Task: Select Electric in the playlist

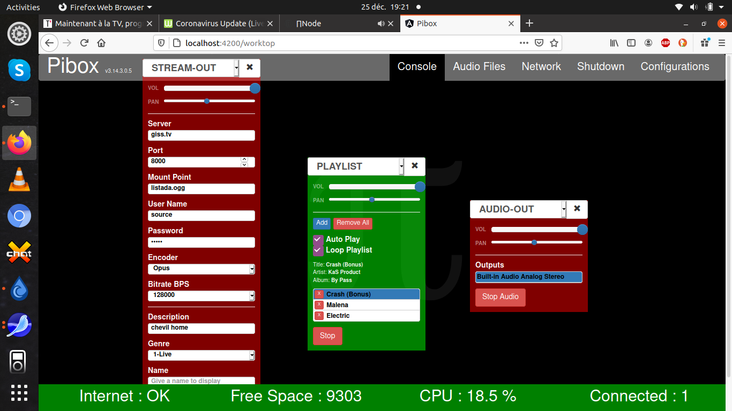Action: click(x=367, y=316)
